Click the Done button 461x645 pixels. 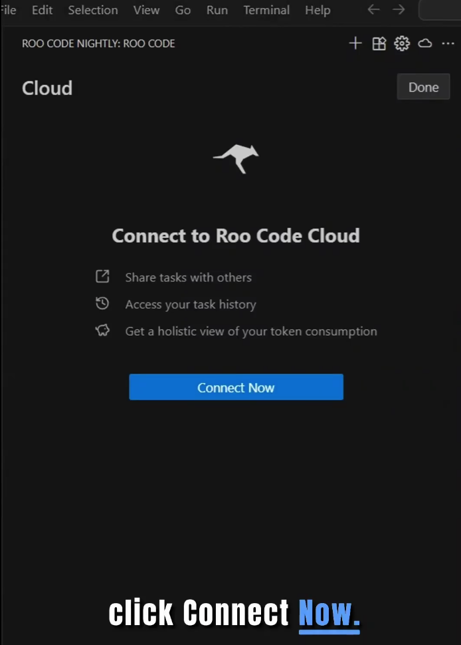coord(423,86)
